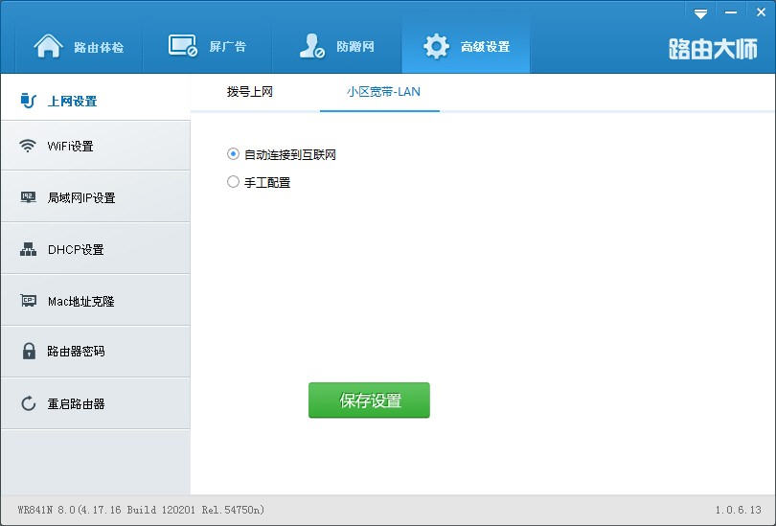Open the 屏广告 top tab label
The width and height of the screenshot is (776, 526).
(228, 47)
